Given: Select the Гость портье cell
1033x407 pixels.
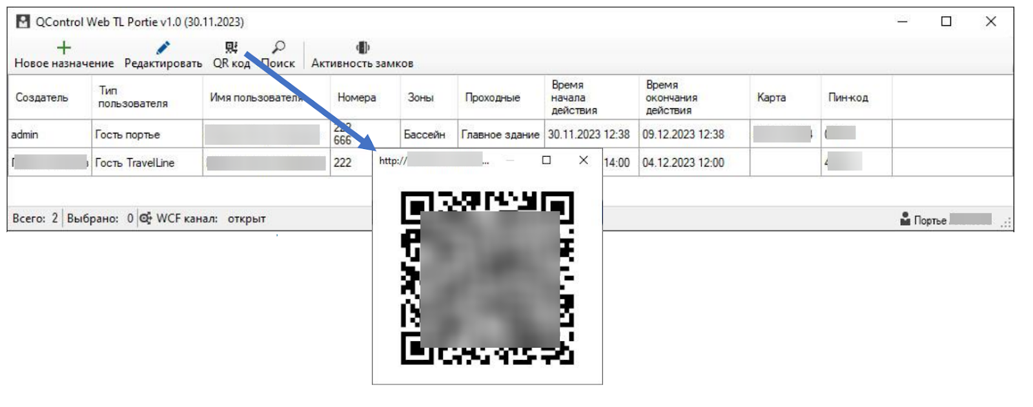Looking at the screenshot, I should click(x=147, y=134).
